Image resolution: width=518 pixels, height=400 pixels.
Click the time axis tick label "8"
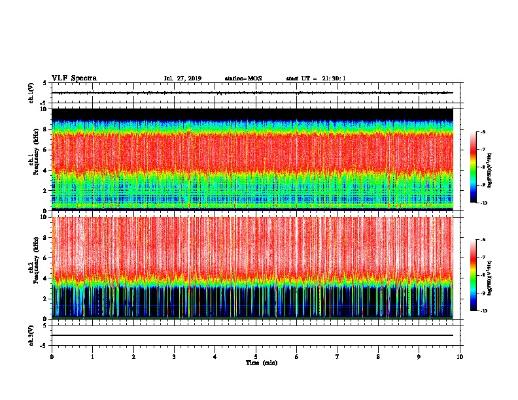coord(378,357)
